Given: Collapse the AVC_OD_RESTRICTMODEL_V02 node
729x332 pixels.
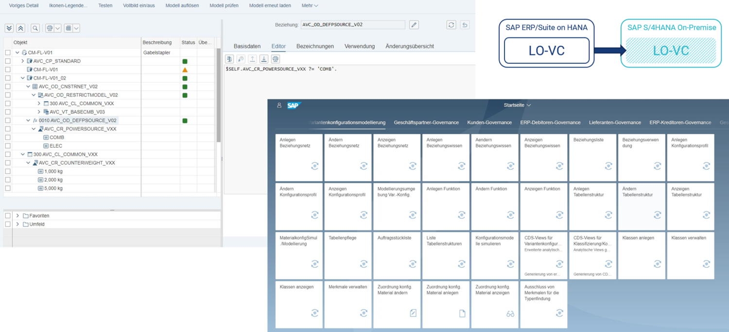Looking at the screenshot, I should (x=34, y=95).
